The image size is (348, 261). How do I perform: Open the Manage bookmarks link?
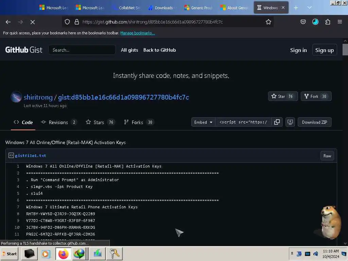(137, 33)
